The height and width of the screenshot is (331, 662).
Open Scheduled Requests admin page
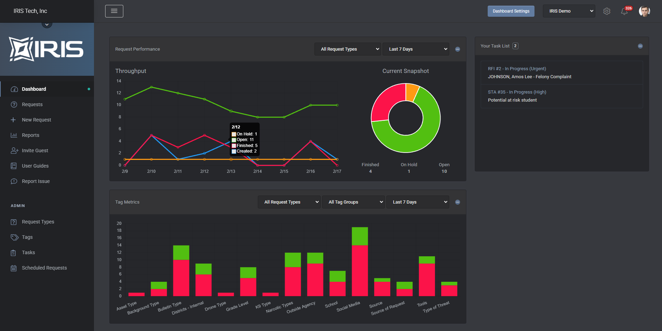point(44,268)
